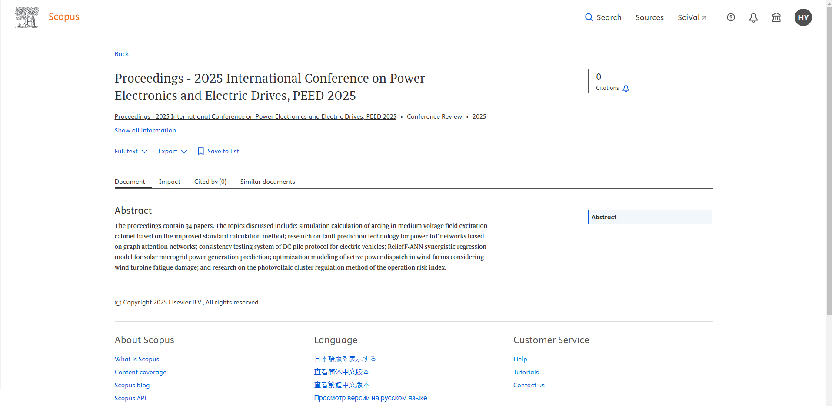This screenshot has height=406, width=832.
Task: Click the vertical page scrollbar
Action: [x=829, y=174]
